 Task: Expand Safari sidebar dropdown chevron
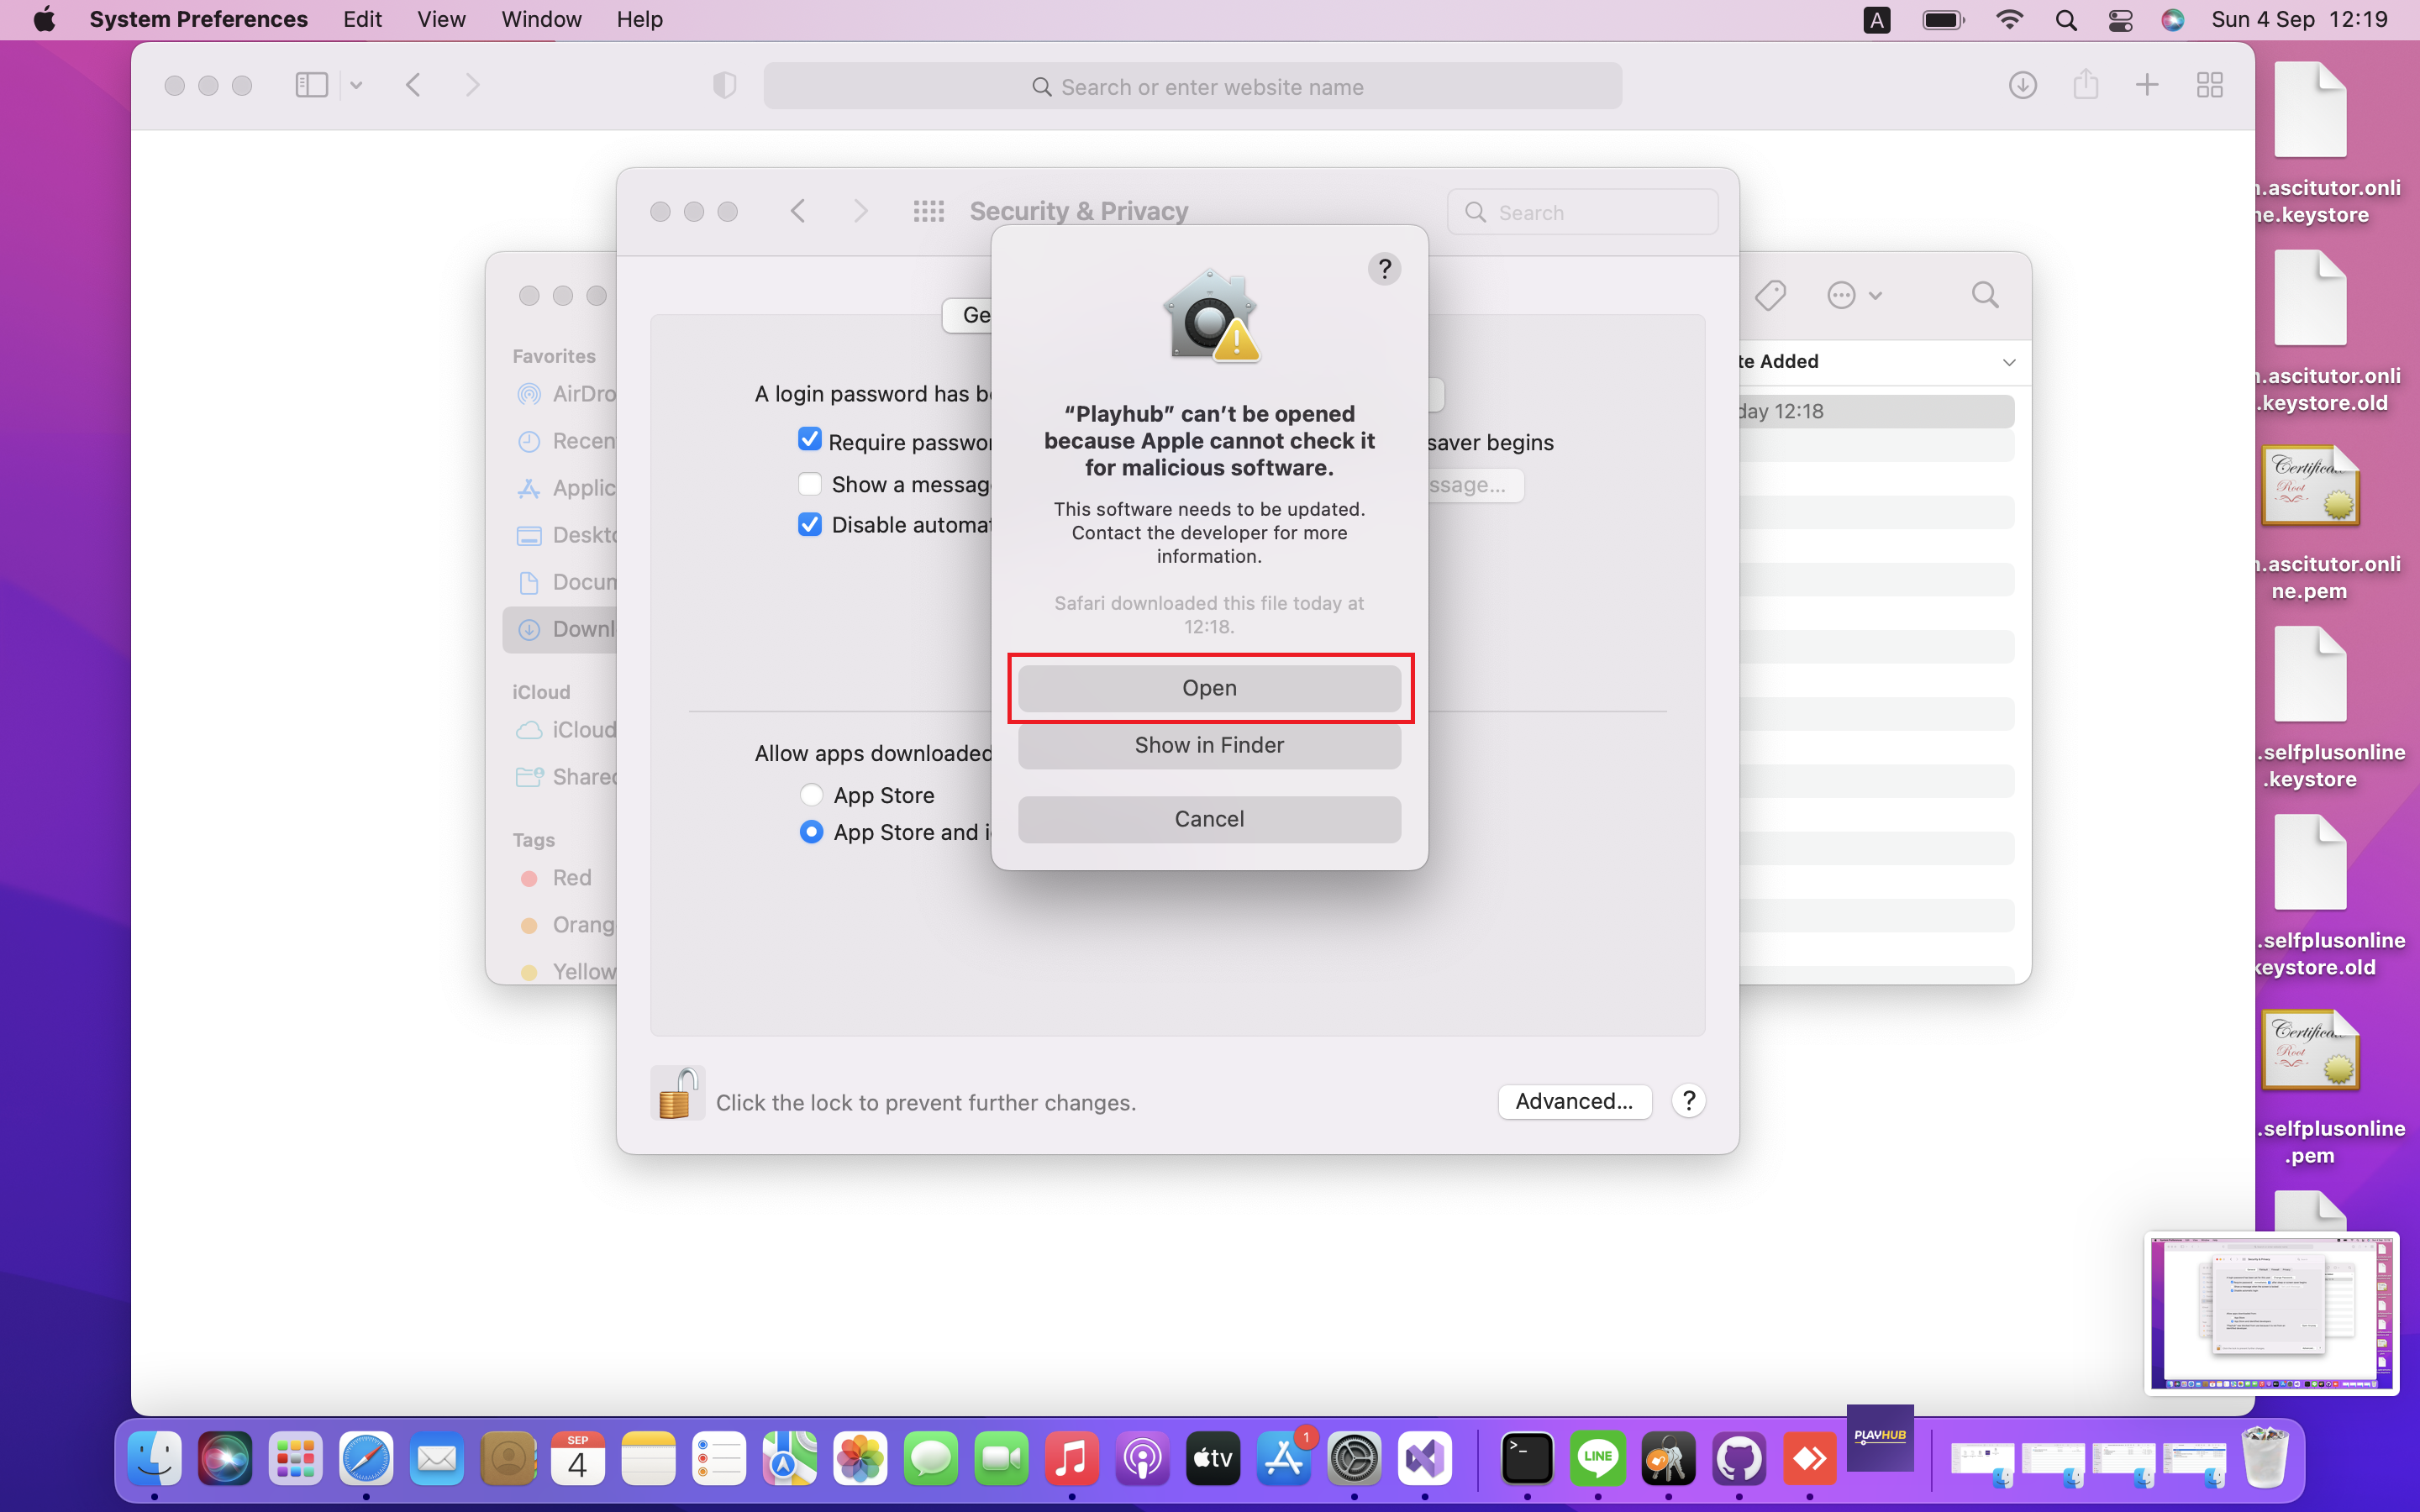356,85
